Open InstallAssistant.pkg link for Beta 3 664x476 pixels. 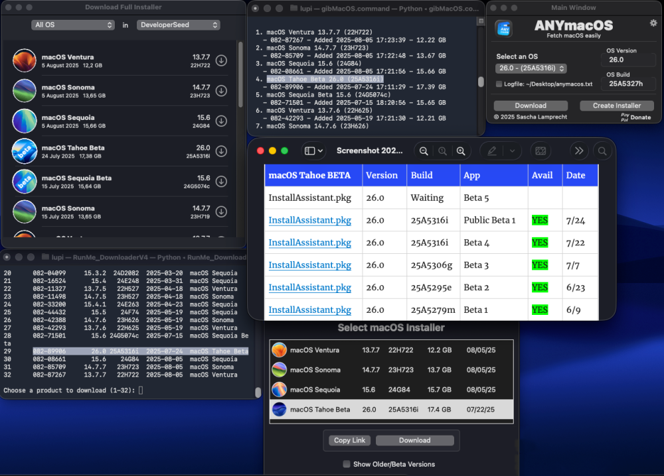(309, 265)
